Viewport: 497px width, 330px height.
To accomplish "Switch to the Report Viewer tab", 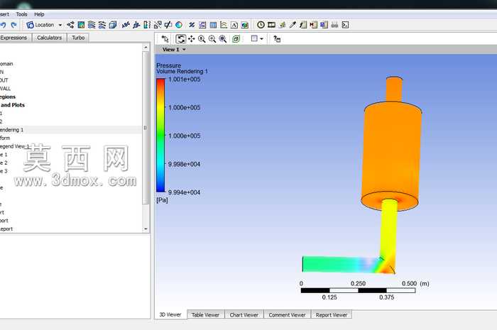I will click(x=332, y=315).
